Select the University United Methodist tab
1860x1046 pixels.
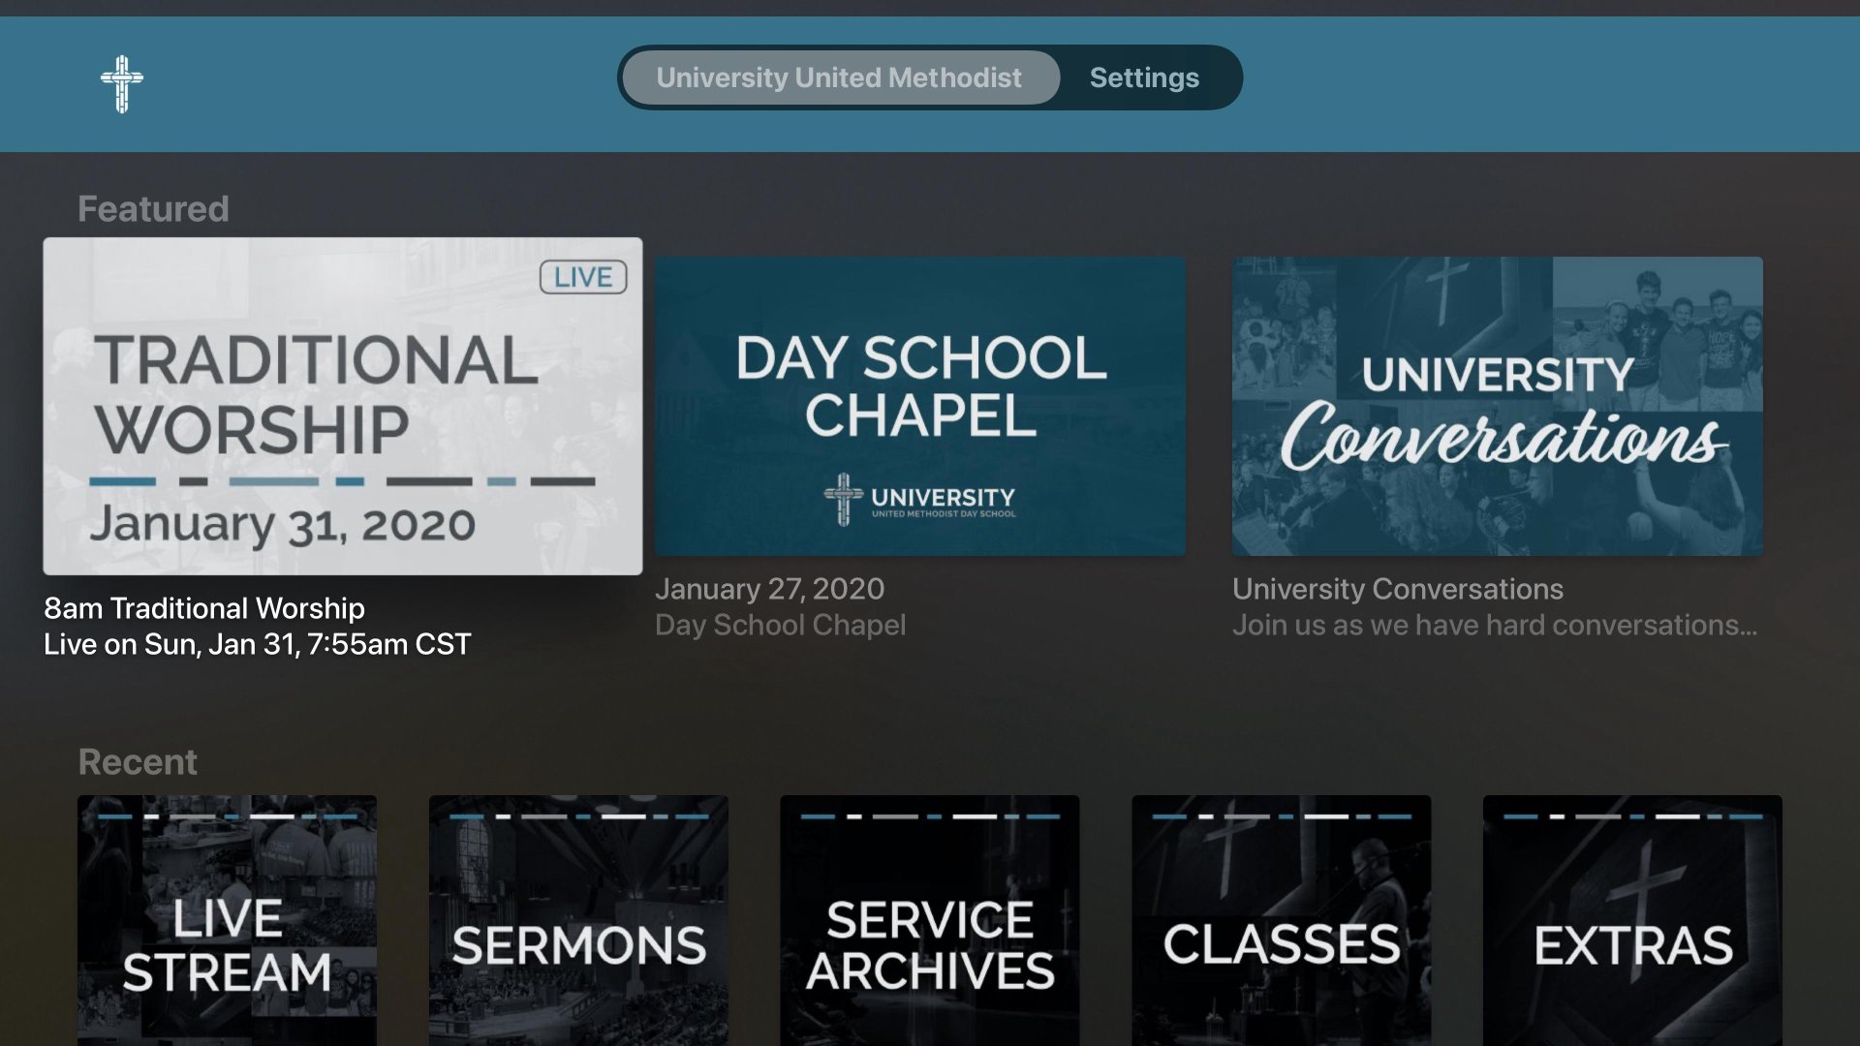(840, 77)
